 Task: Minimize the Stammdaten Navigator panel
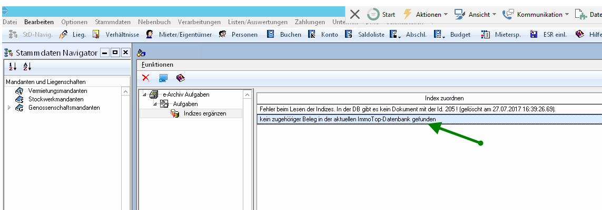click(104, 53)
